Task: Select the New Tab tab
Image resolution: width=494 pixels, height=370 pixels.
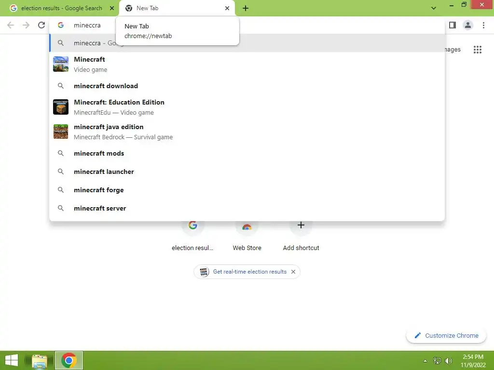Action: [177, 8]
